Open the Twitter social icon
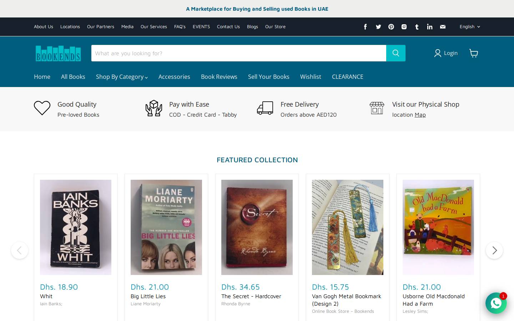The height and width of the screenshot is (321, 514). 378,27
